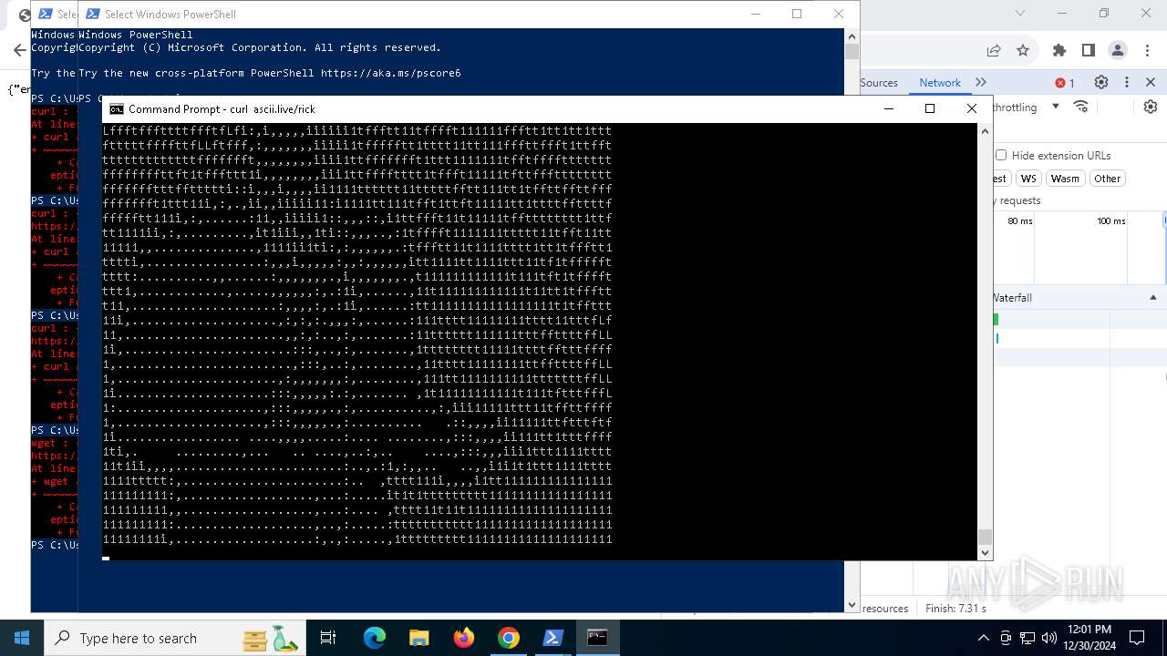Filter requests by Other type
Image resolution: width=1167 pixels, height=656 pixels.
pos(1107,179)
